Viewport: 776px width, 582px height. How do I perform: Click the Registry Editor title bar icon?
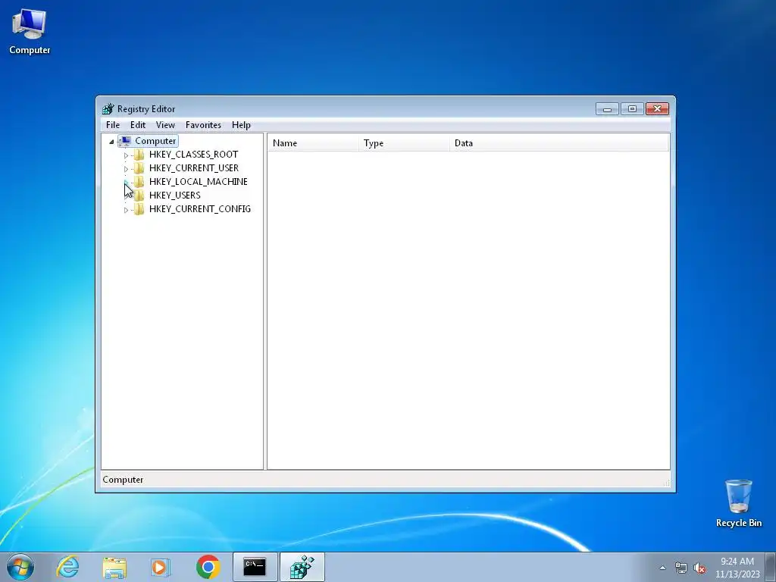click(108, 109)
